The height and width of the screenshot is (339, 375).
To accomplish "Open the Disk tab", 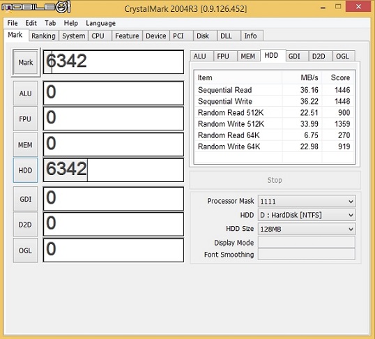I will pyautogui.click(x=203, y=36).
